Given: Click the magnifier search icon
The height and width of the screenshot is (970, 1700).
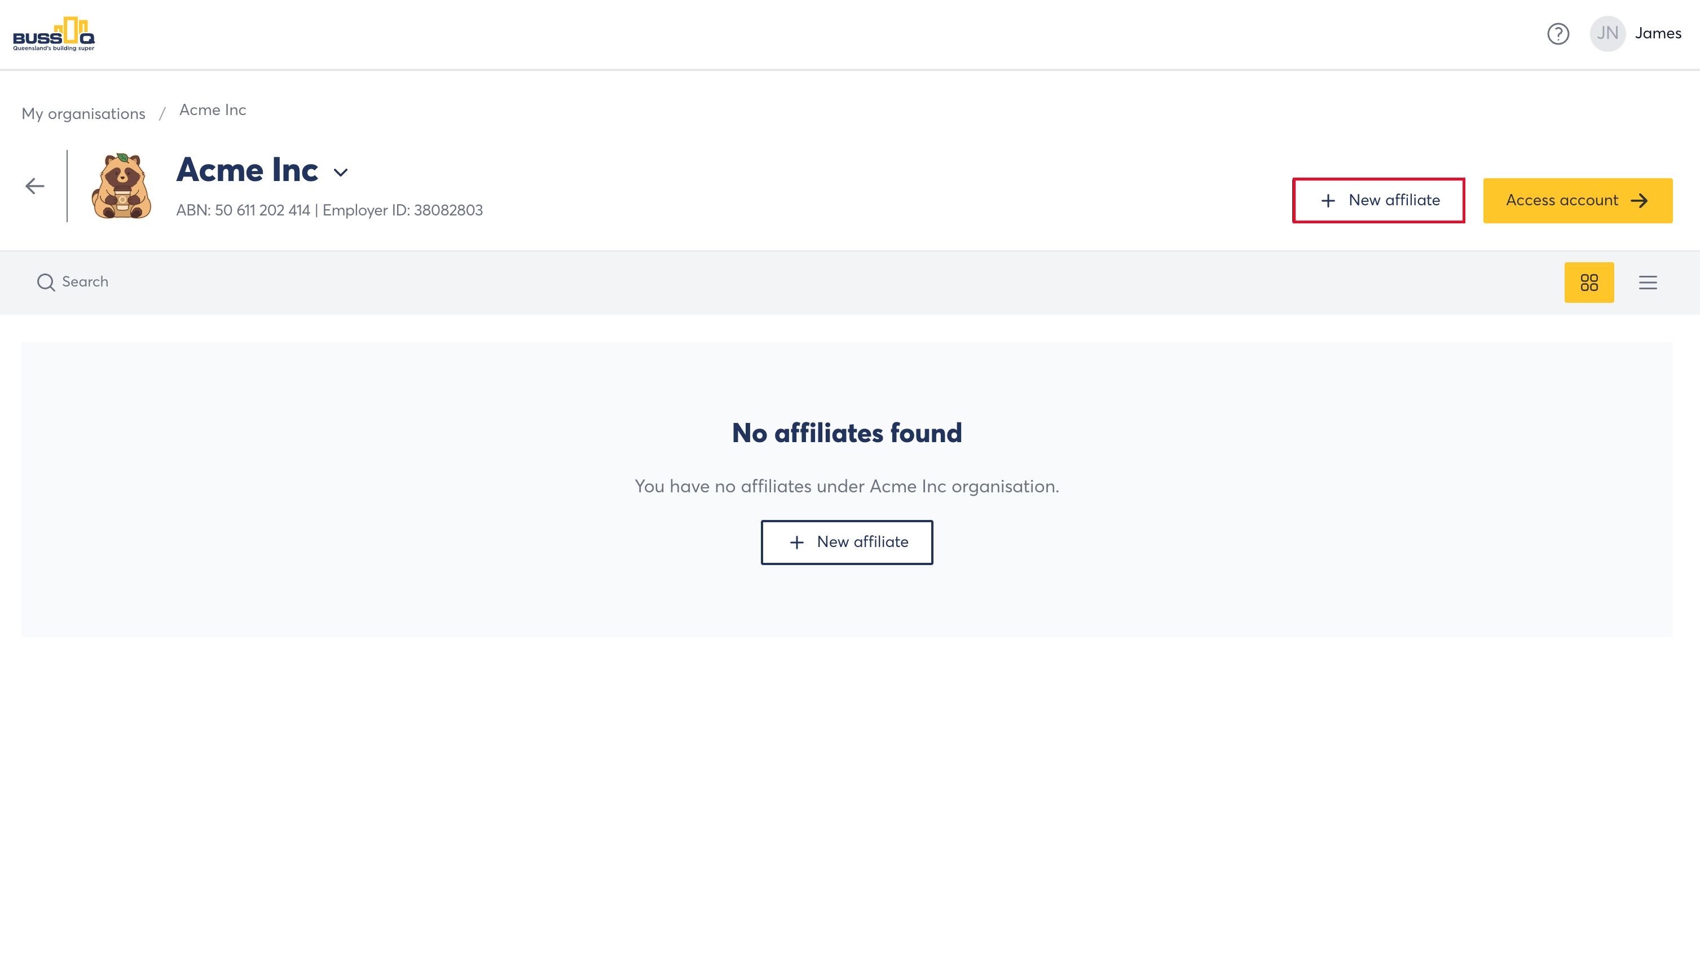Looking at the screenshot, I should [x=45, y=283].
